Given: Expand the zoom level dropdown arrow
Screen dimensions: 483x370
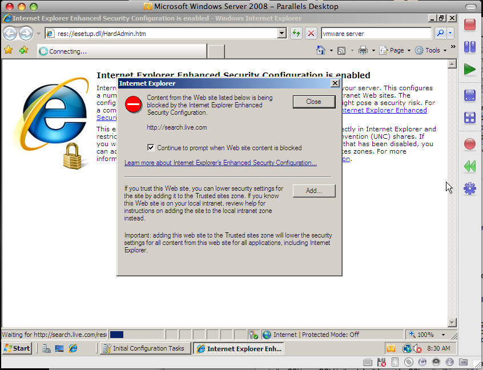Looking at the screenshot, I should pyautogui.click(x=443, y=335).
